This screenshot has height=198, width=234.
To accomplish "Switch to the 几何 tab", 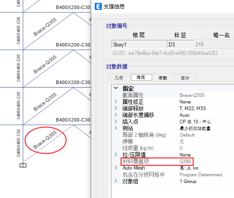I will [x=119, y=78].
